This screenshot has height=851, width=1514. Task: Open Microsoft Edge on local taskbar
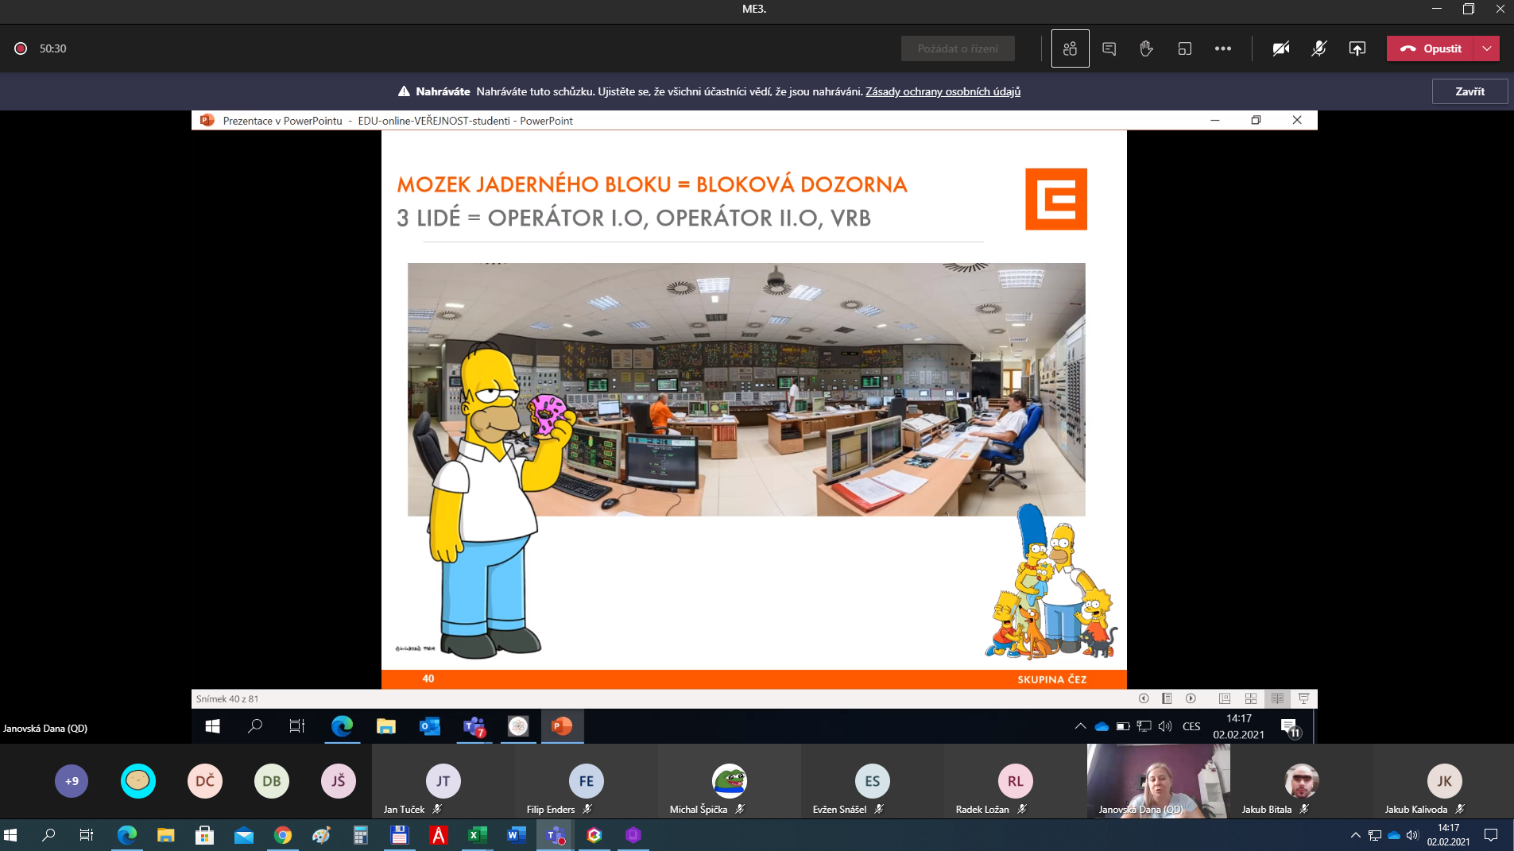click(126, 835)
